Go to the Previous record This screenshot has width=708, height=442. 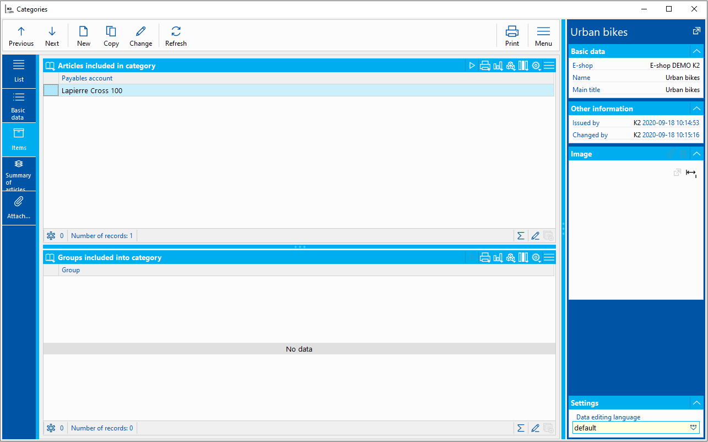(21, 36)
